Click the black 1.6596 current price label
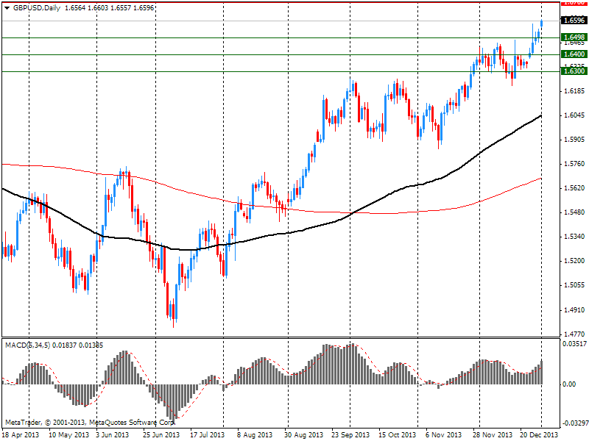 [x=574, y=21]
